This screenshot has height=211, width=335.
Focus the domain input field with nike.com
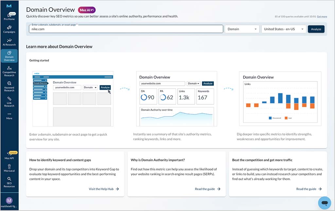[x=126, y=29]
